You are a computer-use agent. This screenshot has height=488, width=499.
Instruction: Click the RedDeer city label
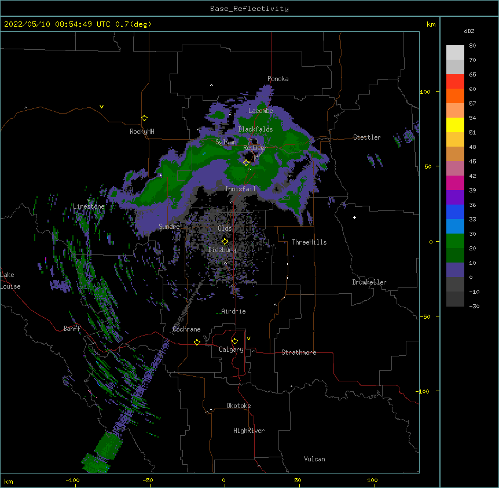255,148
